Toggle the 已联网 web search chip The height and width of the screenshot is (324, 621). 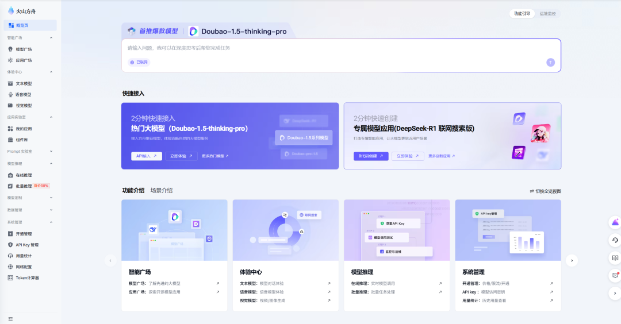pyautogui.click(x=139, y=62)
